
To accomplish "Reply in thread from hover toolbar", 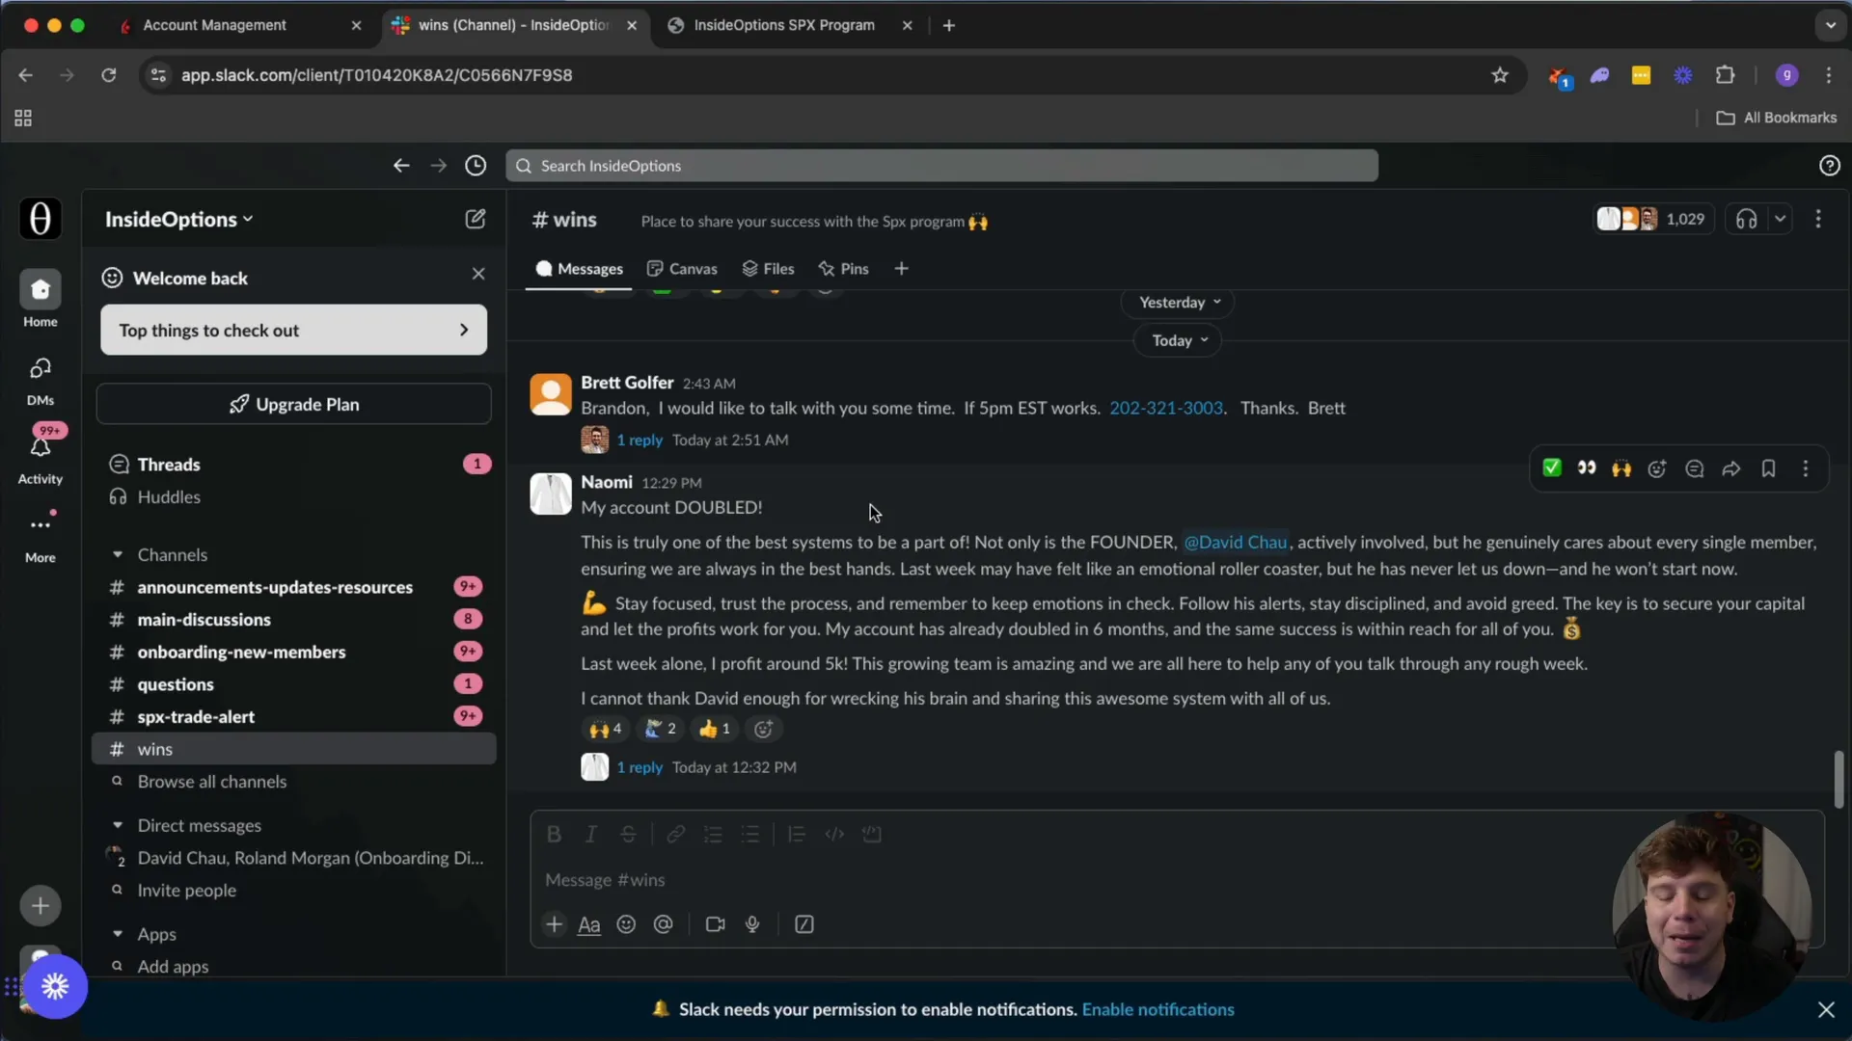I will [x=1694, y=468].
